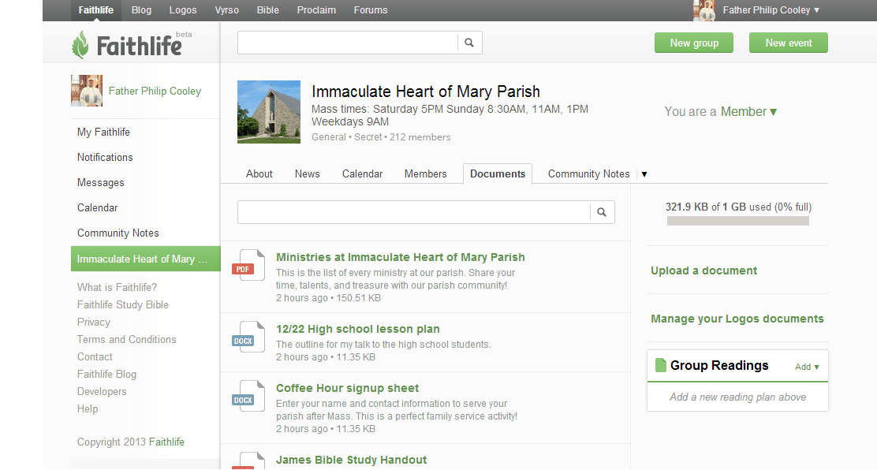877x470 pixels.
Task: Click the New group button
Action: [x=694, y=43]
